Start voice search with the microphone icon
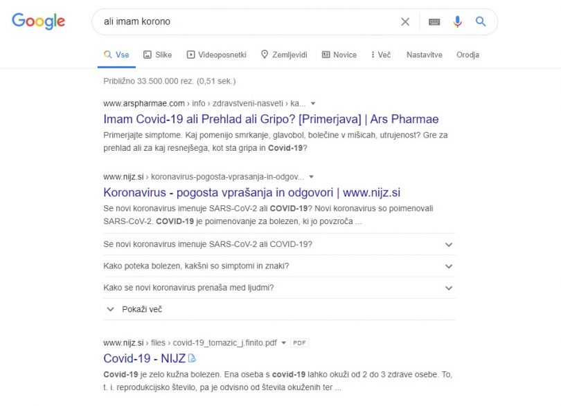This screenshot has height=406, width=561. pyautogui.click(x=457, y=21)
